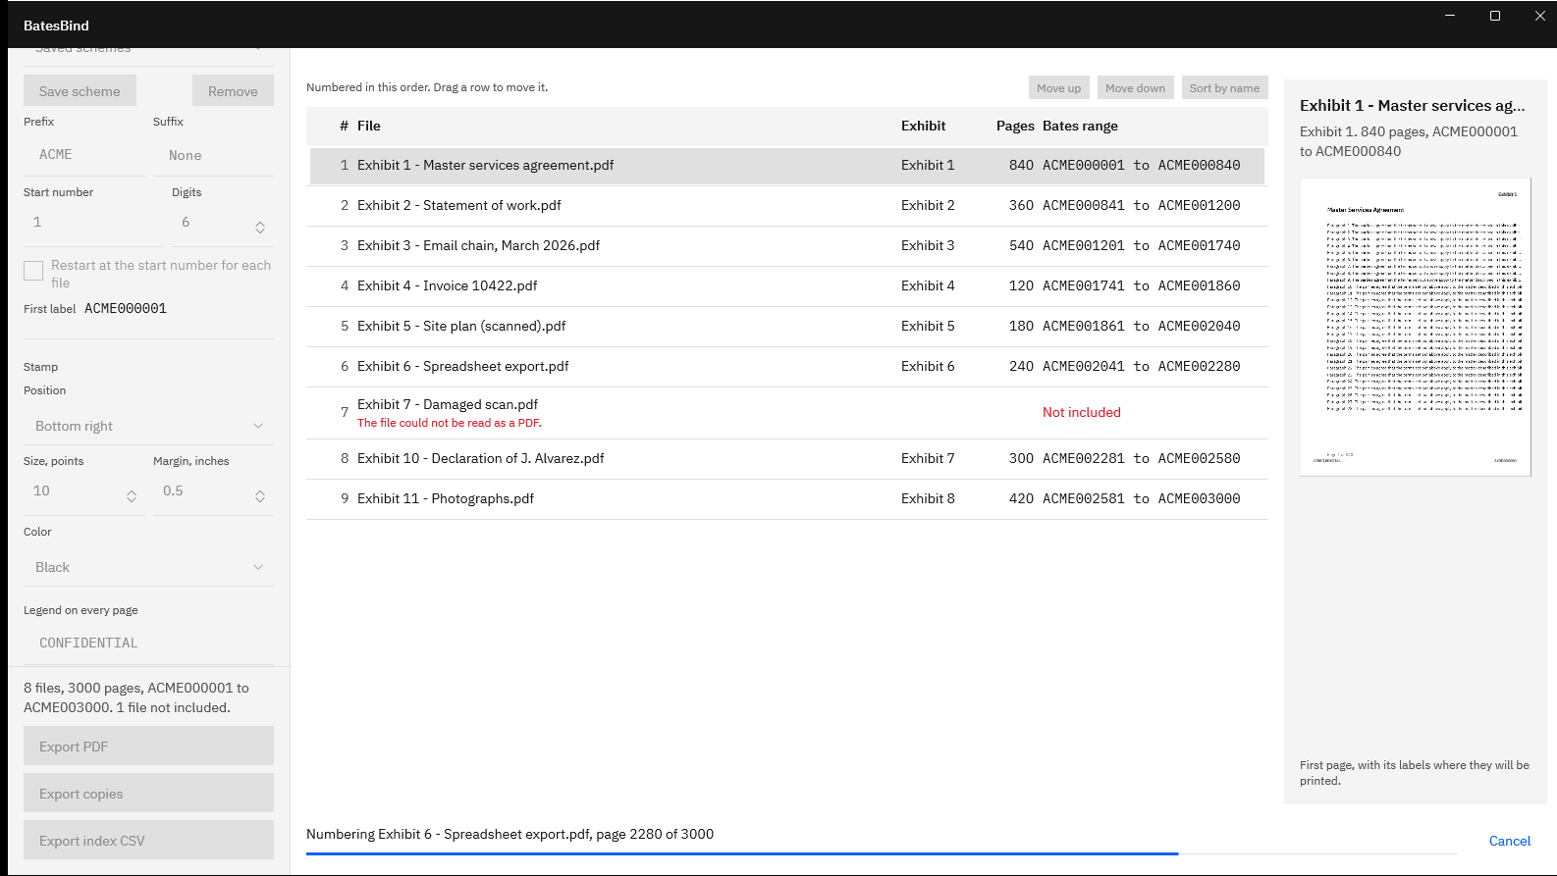Image resolution: width=1557 pixels, height=876 pixels.
Task: Adjust the Size, points stepper
Action: (132, 496)
